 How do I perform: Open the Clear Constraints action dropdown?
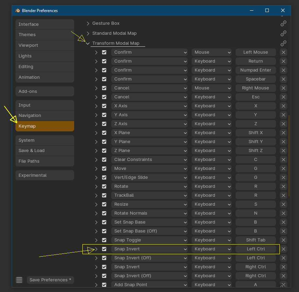(x=150, y=160)
